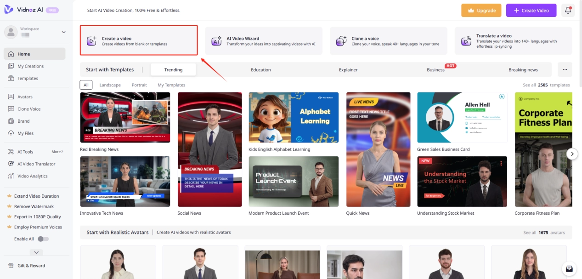This screenshot has width=582, height=279.
Task: Open Clone Voice in sidebar
Action: (29, 109)
